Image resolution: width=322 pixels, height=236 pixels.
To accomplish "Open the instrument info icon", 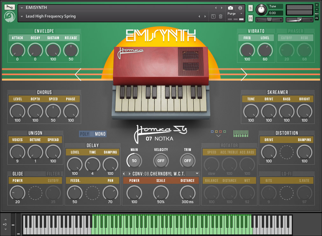I will point(240,8).
